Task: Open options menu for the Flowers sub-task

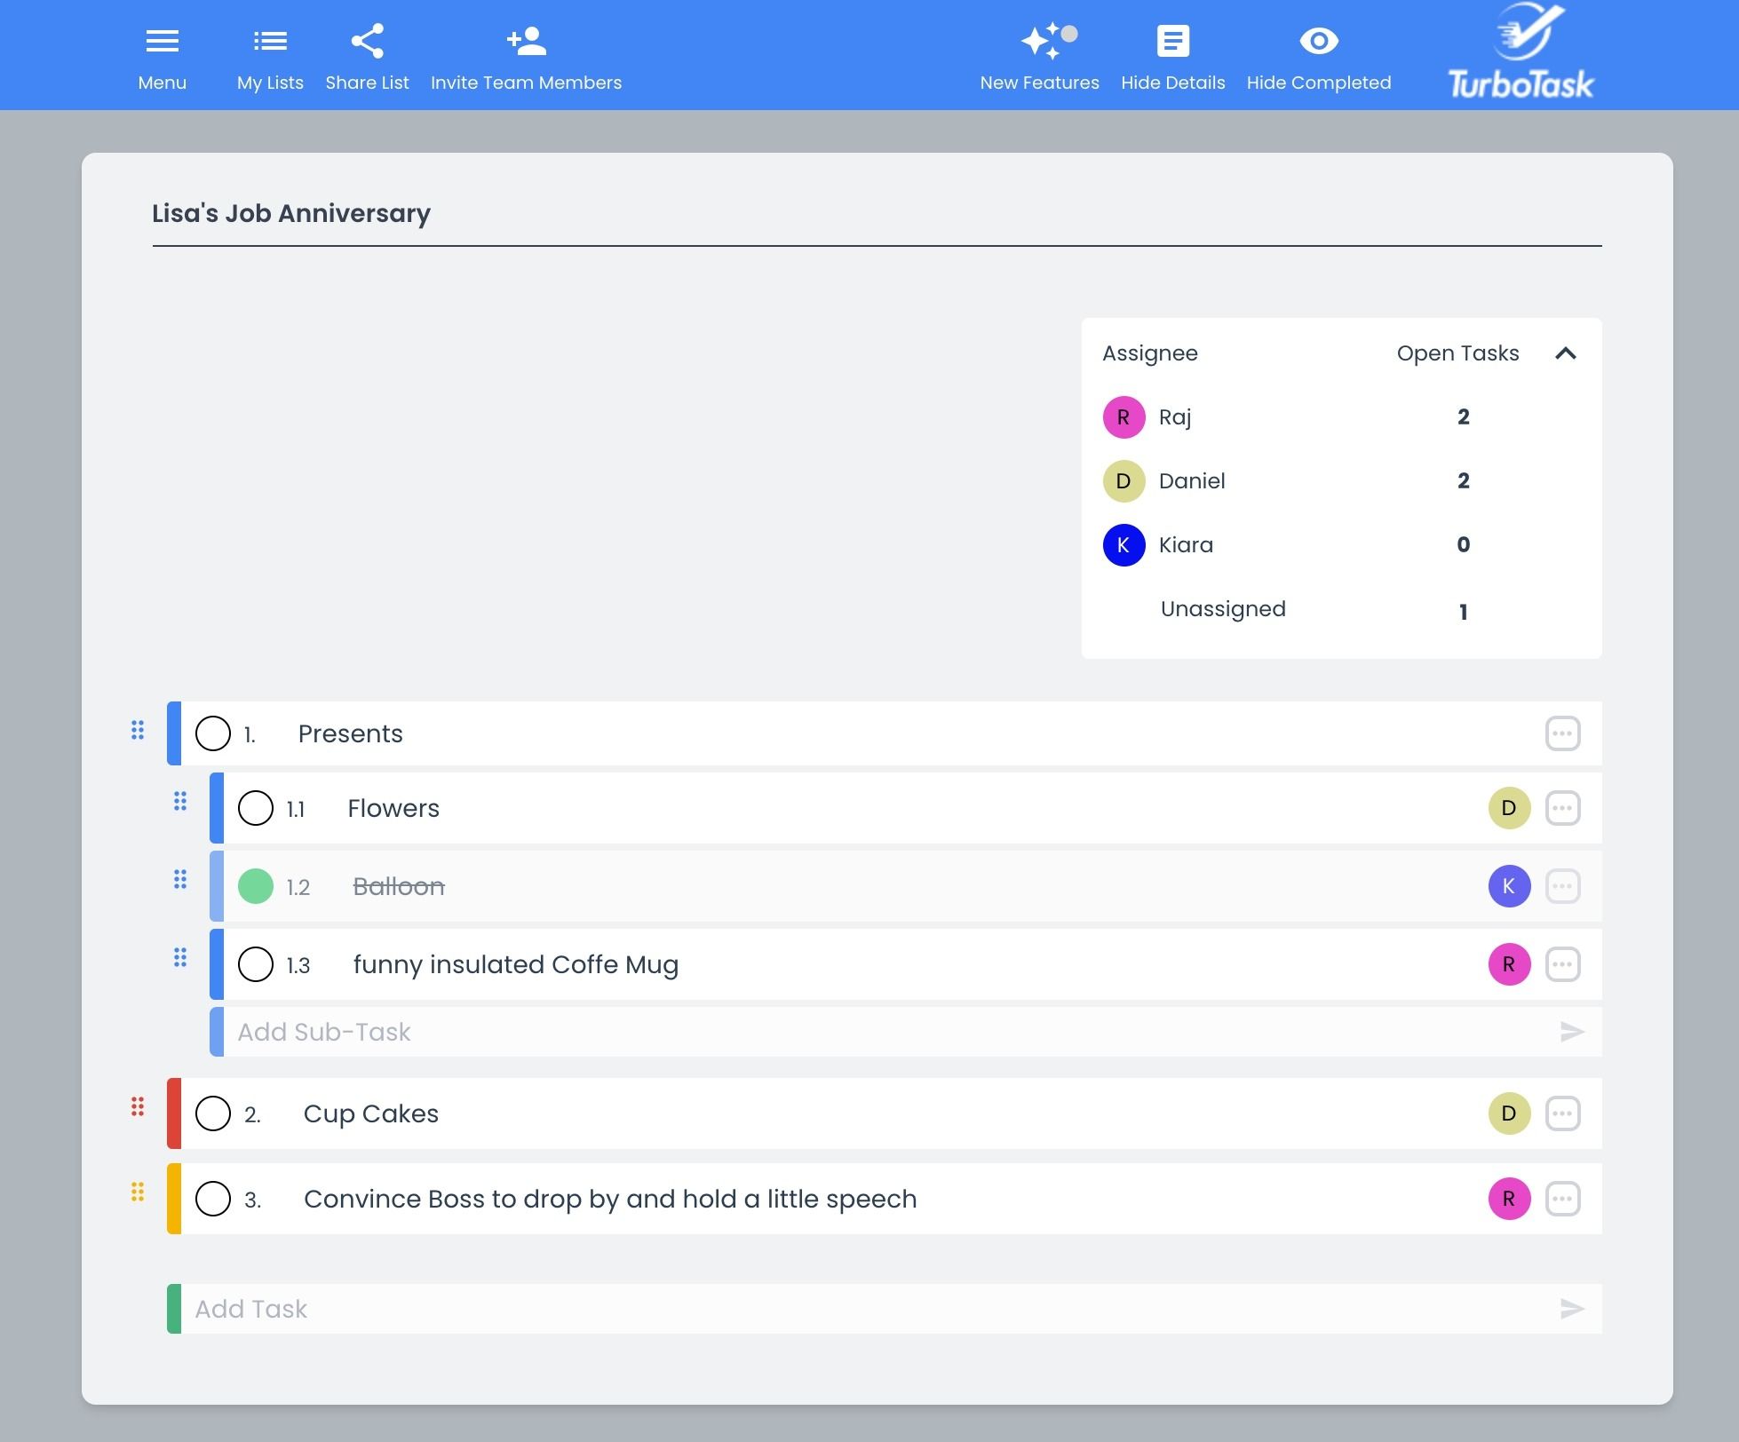Action: 1563,808
